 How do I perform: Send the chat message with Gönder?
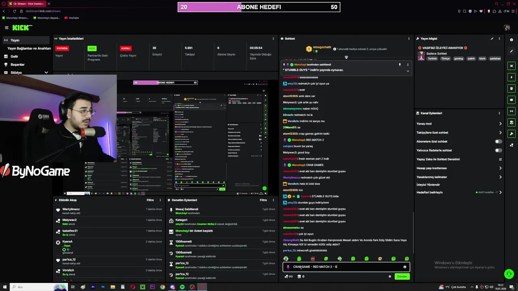[x=402, y=276]
